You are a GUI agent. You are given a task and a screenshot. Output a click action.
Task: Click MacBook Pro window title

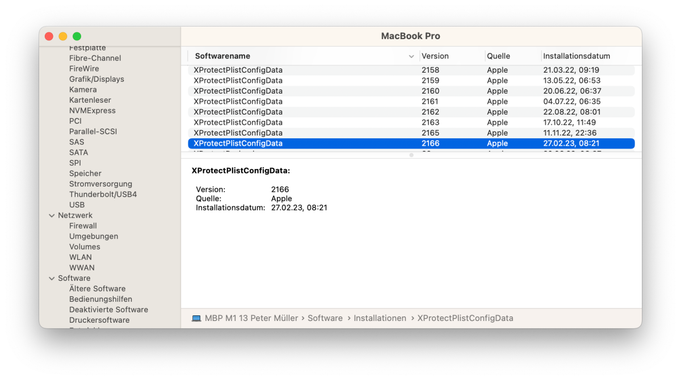point(411,36)
